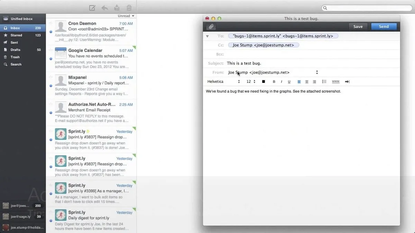
Task: Click the Cron Daemon sender avatar
Action: [x=61, y=26]
